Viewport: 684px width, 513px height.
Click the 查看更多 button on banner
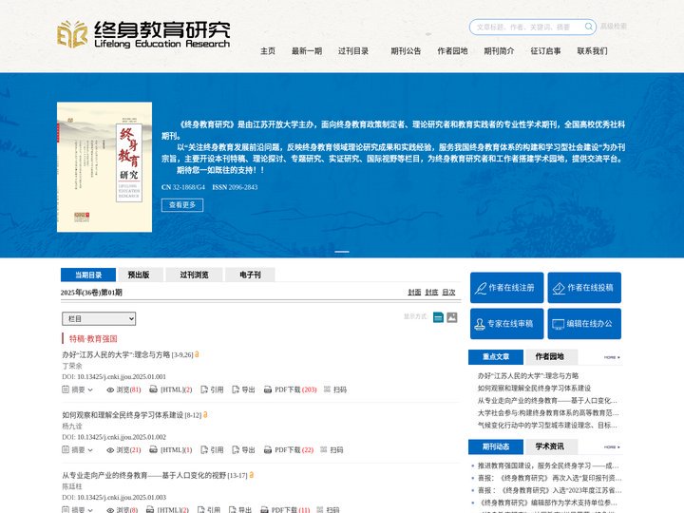point(182,205)
